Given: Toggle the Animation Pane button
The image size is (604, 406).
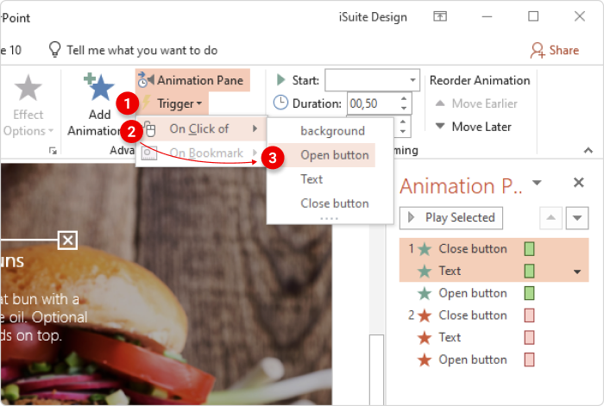Looking at the screenshot, I should click(192, 80).
